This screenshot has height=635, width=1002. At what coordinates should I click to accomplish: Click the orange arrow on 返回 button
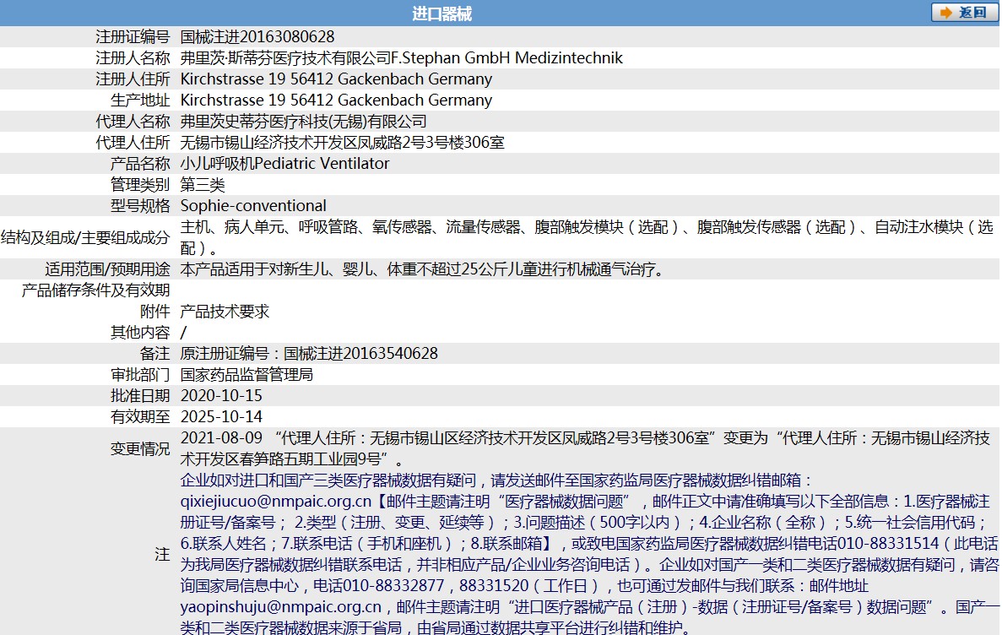pos(945,13)
